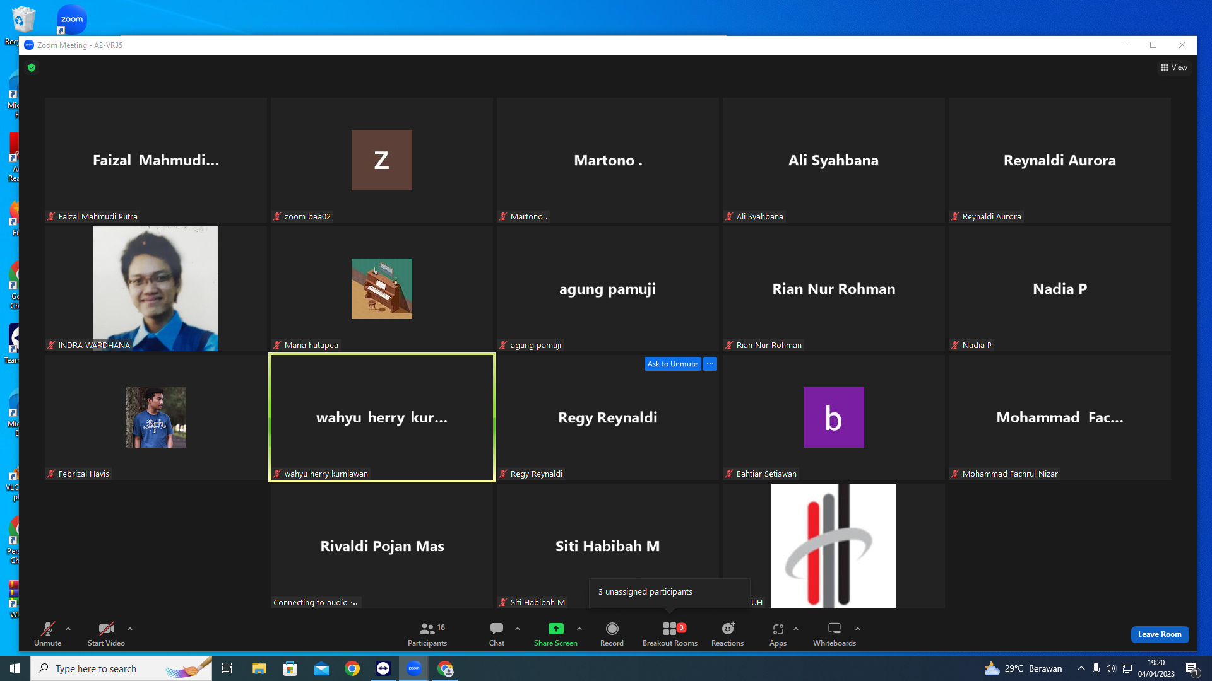
Task: Open File Explorer from the taskbar
Action: pyautogui.click(x=259, y=668)
